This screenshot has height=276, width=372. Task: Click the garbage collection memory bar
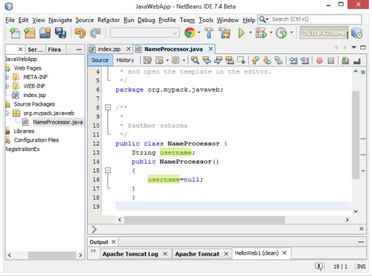click(324, 33)
